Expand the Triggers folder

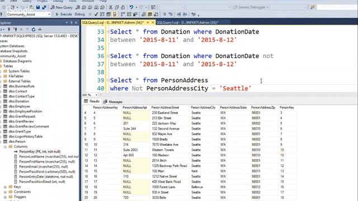(x=5, y=197)
